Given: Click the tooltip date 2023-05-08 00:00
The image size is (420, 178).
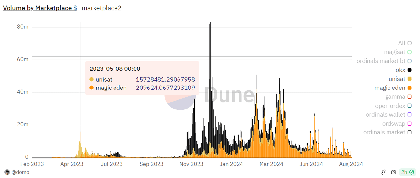Looking at the screenshot, I should click(115, 69).
